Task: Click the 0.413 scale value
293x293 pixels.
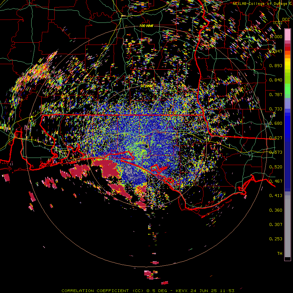Action: tap(276, 196)
